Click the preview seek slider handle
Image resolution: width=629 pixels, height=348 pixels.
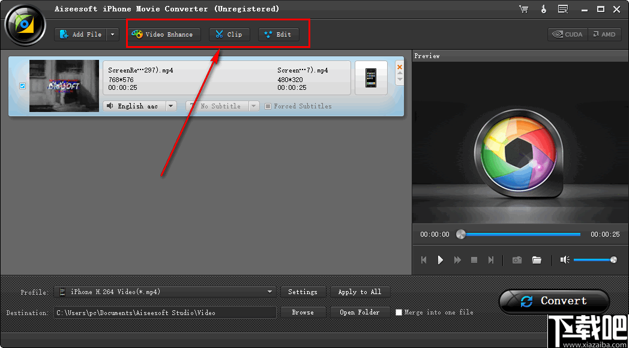[461, 234]
